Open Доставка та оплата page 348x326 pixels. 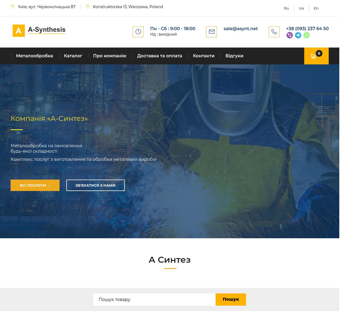pyautogui.click(x=159, y=56)
